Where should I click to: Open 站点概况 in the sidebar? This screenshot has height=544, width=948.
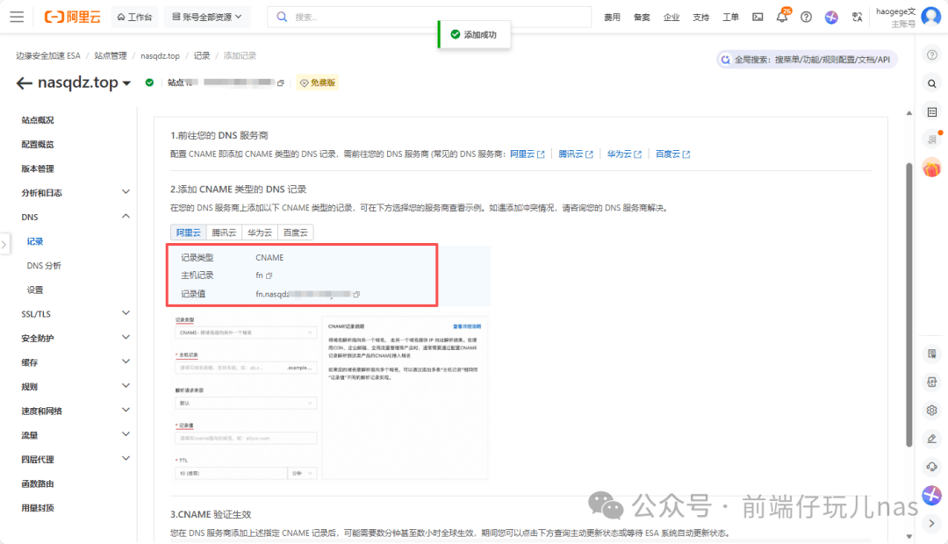point(38,120)
